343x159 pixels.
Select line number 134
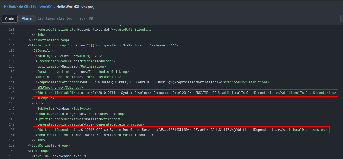coord(11,45)
